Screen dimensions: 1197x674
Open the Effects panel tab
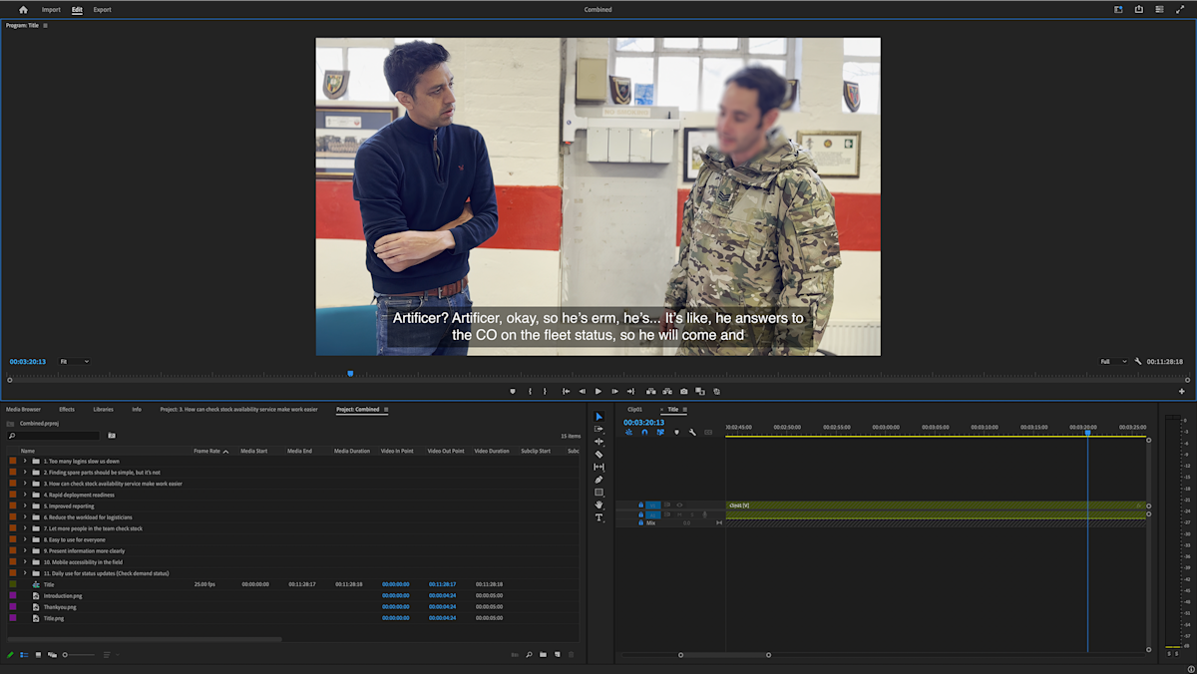click(x=67, y=409)
